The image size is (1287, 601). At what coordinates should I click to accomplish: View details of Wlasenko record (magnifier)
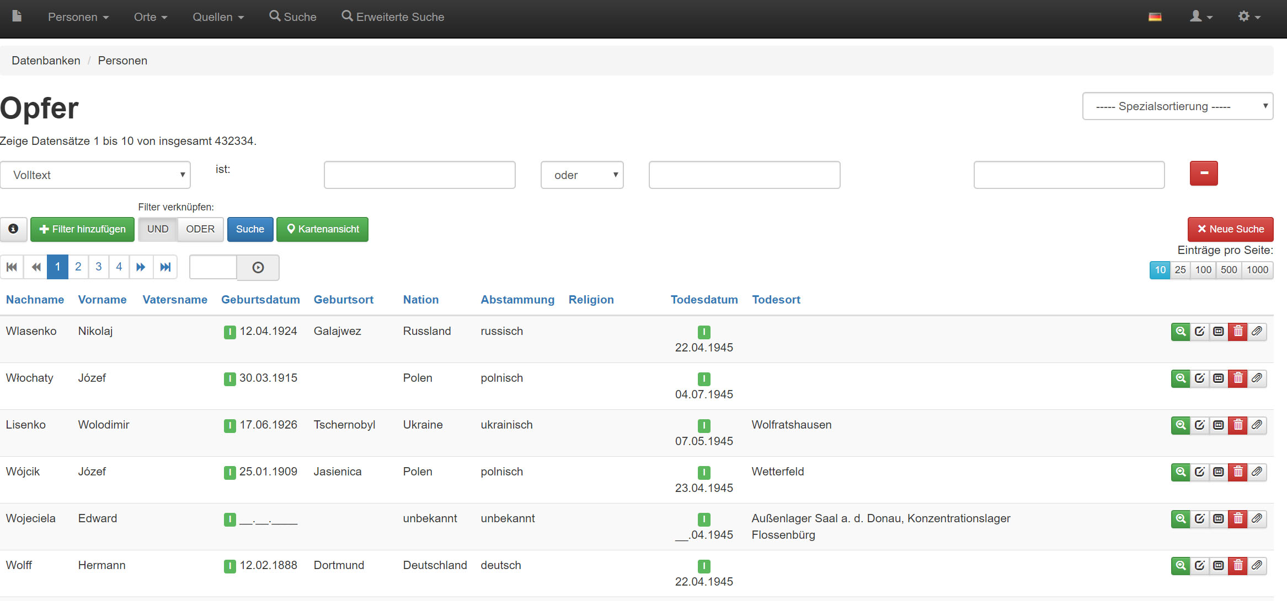coord(1181,332)
